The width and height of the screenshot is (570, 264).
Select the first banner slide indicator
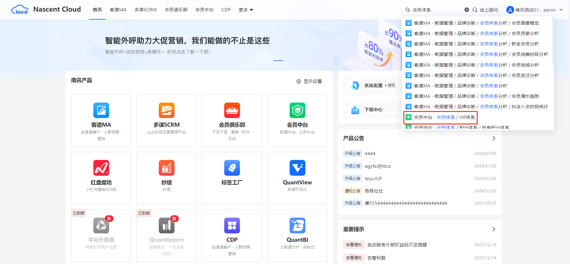point(278,60)
